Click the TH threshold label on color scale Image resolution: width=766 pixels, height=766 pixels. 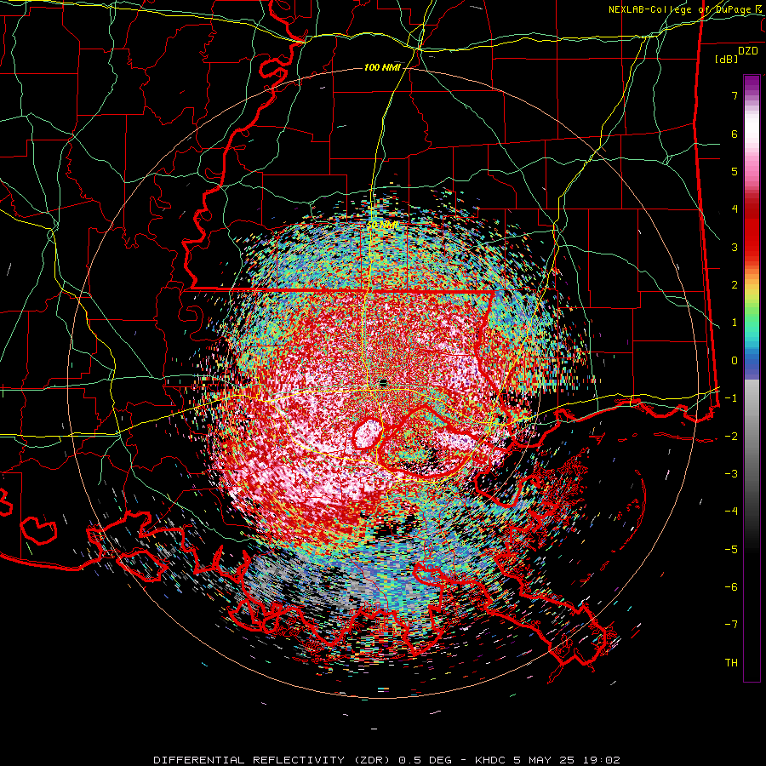pos(731,663)
